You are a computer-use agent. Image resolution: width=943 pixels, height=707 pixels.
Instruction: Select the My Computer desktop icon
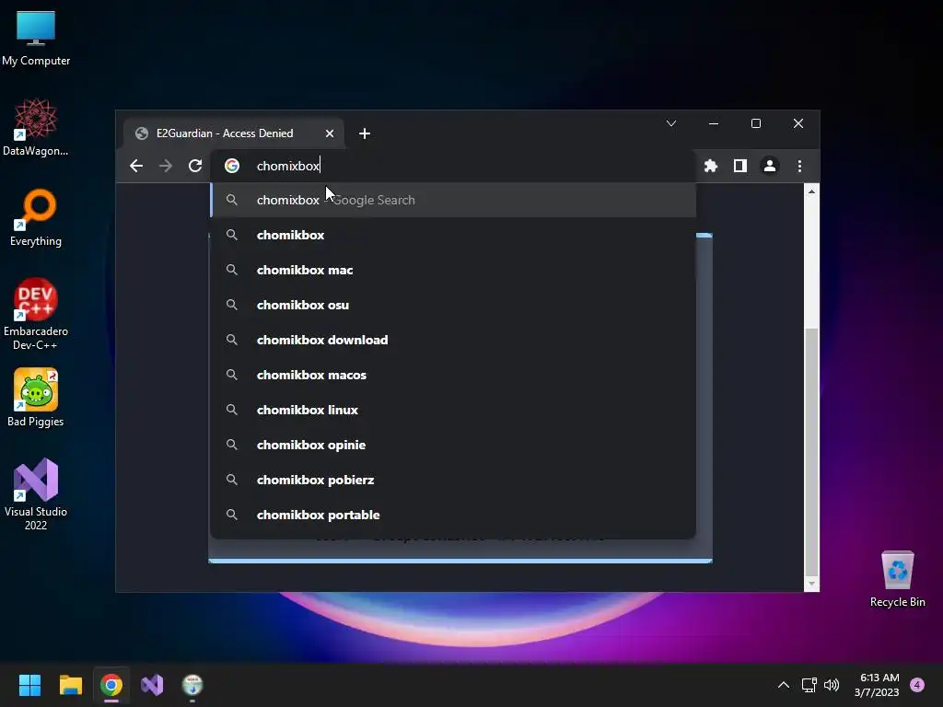click(x=36, y=39)
